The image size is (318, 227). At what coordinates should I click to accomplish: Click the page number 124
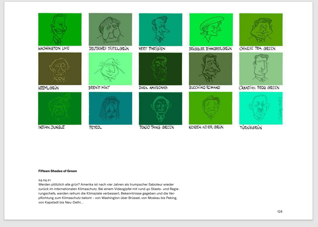pos(280,211)
